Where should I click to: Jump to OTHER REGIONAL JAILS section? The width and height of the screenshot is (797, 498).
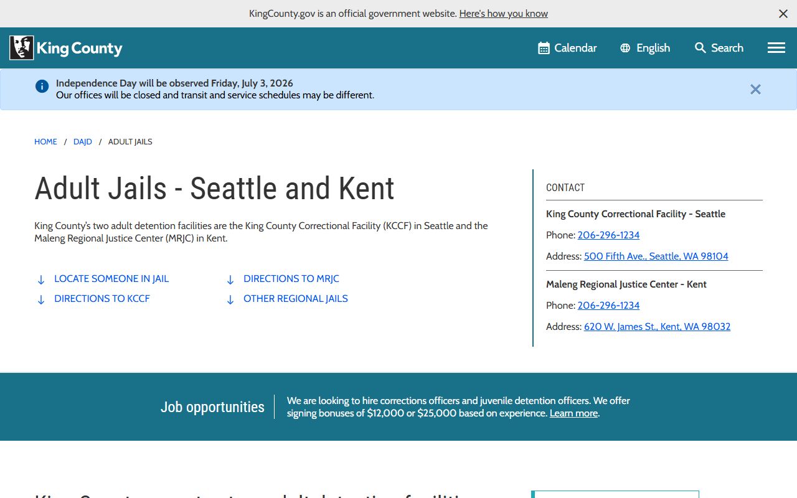(296, 299)
